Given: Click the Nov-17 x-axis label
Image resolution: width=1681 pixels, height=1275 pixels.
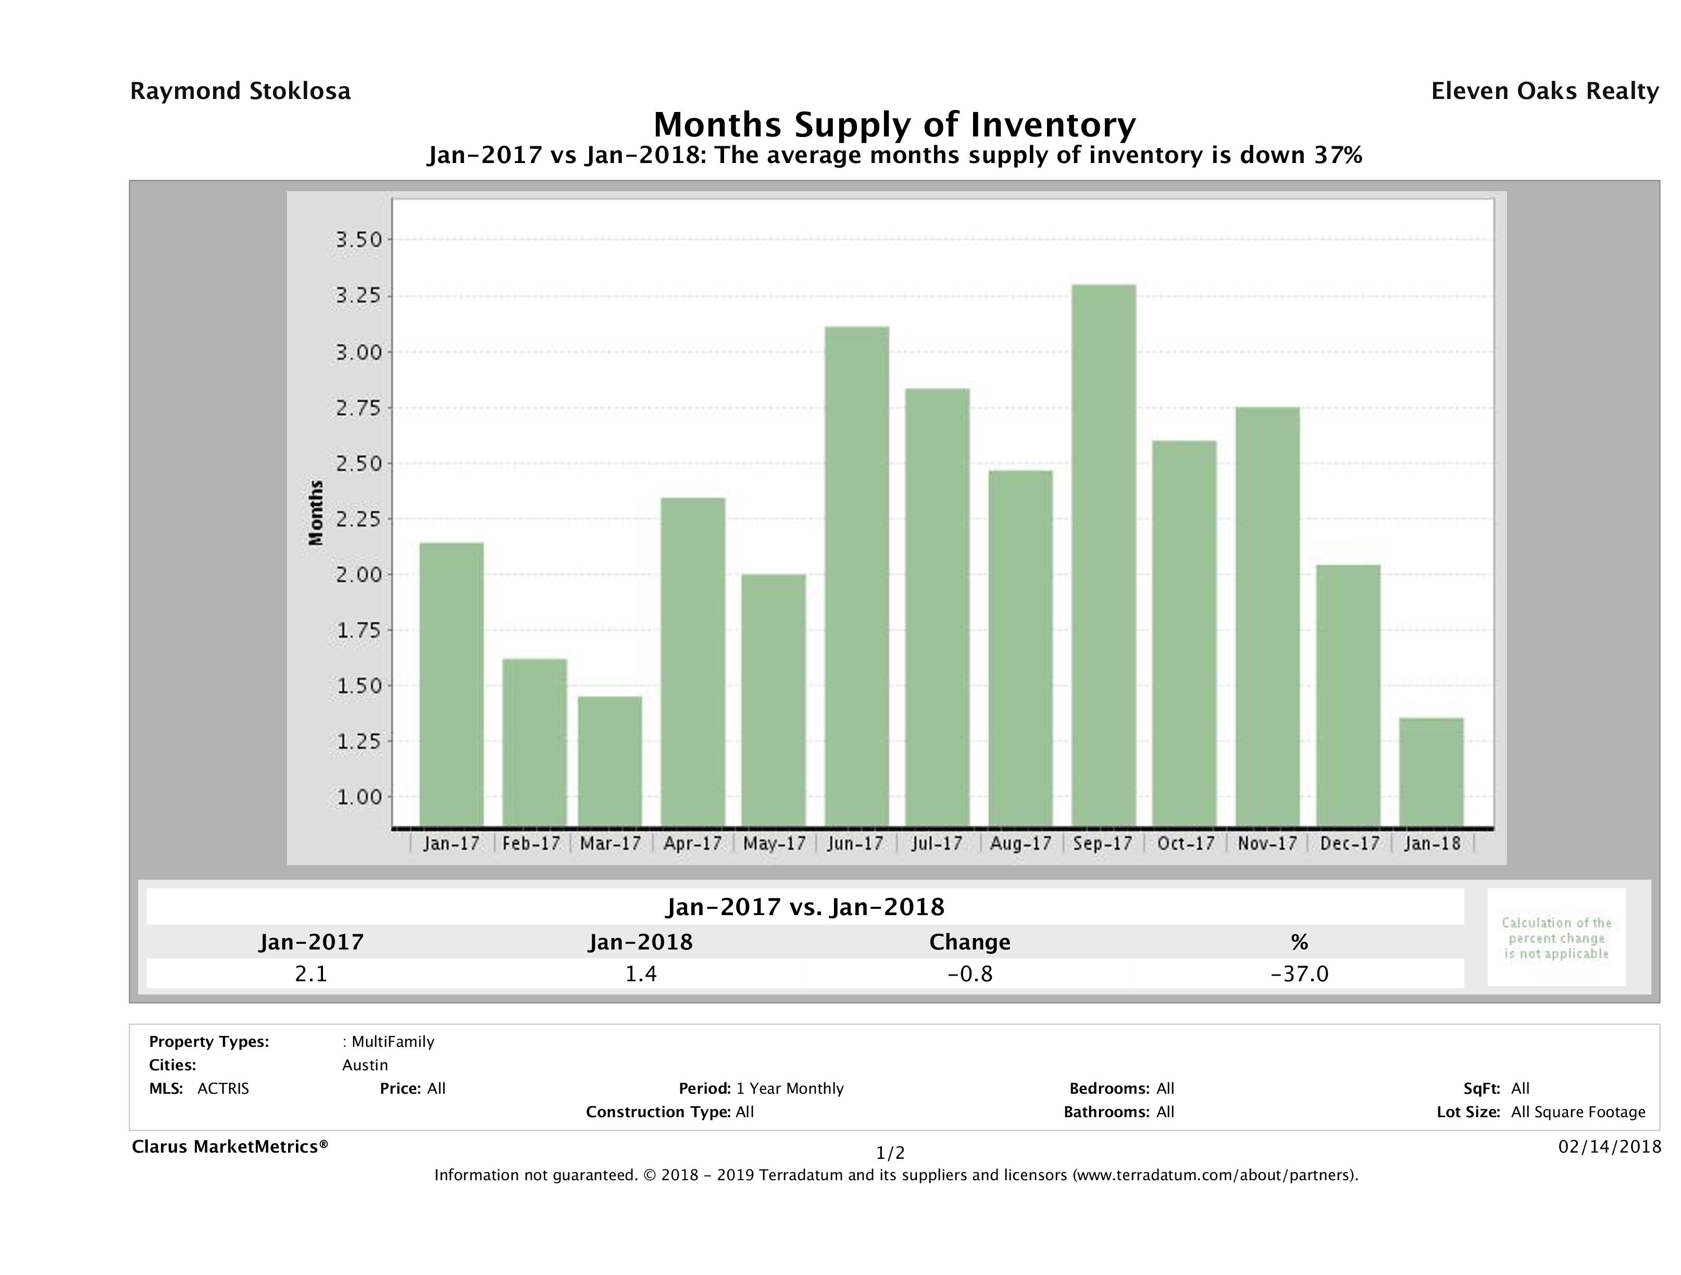Looking at the screenshot, I should tap(1267, 843).
